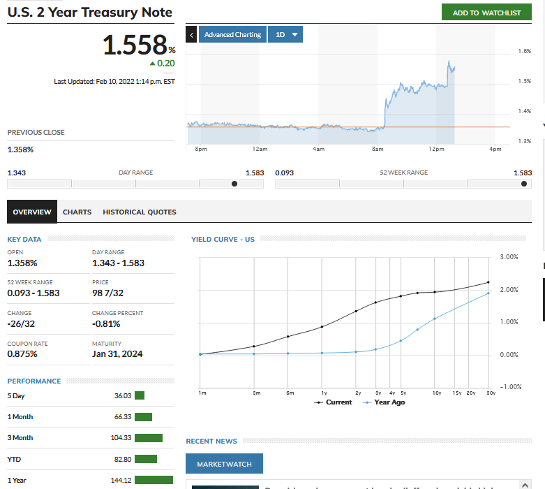
Task: Click the change percent value -0.81%
Action: [106, 323]
